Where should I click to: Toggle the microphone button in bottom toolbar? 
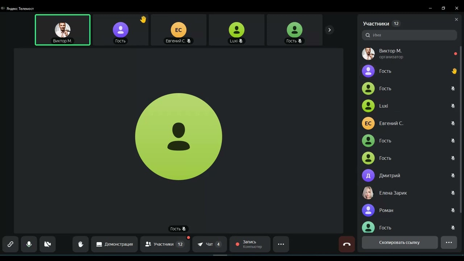tap(29, 244)
